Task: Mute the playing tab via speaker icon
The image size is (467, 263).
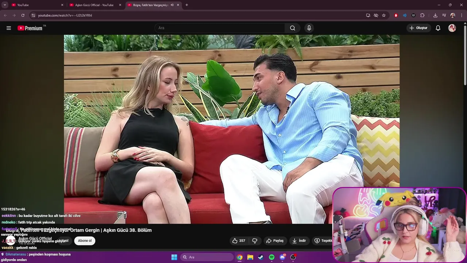Action: [172, 5]
